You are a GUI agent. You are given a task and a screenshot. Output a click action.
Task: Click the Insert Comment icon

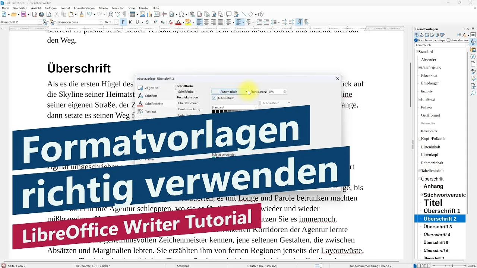pos(228,14)
